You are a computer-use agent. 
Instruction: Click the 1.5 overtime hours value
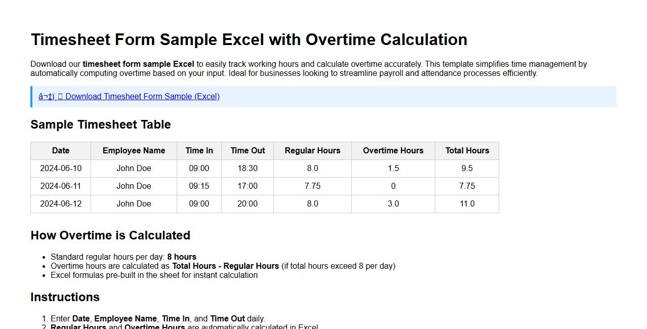point(393,168)
